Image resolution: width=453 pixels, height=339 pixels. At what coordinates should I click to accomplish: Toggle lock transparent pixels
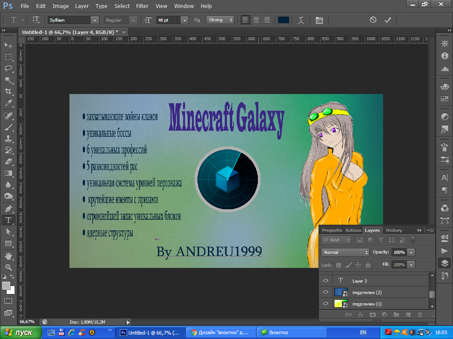coord(338,265)
